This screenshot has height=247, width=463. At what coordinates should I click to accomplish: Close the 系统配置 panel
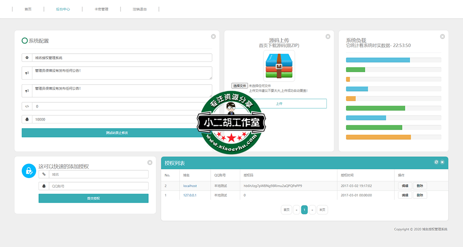213,37
